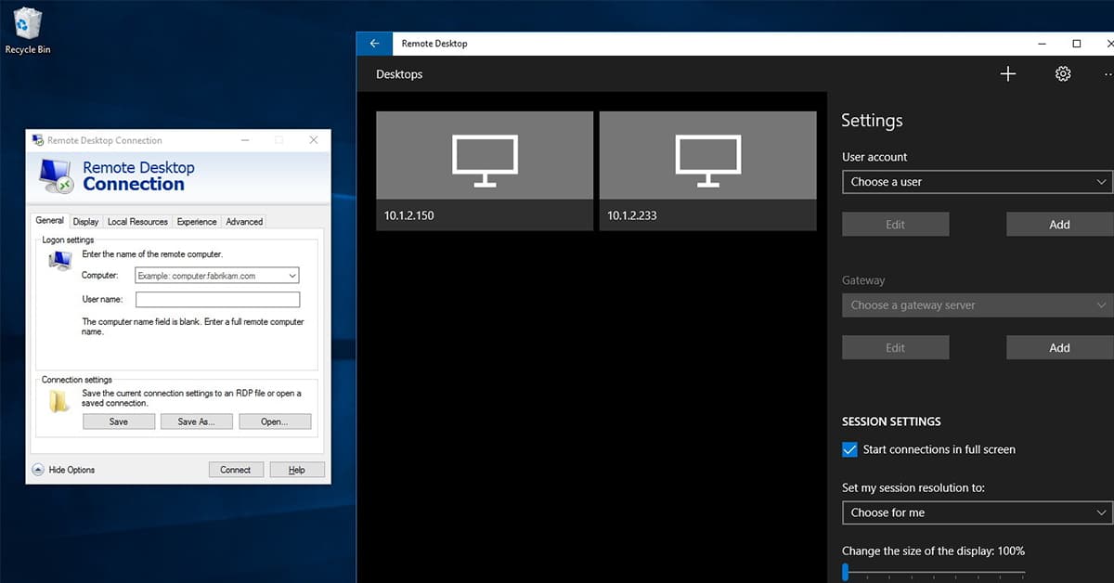Screen dimensions: 1114x583
Task: Expand the Choose a gateway server dropdown
Action: coord(978,304)
